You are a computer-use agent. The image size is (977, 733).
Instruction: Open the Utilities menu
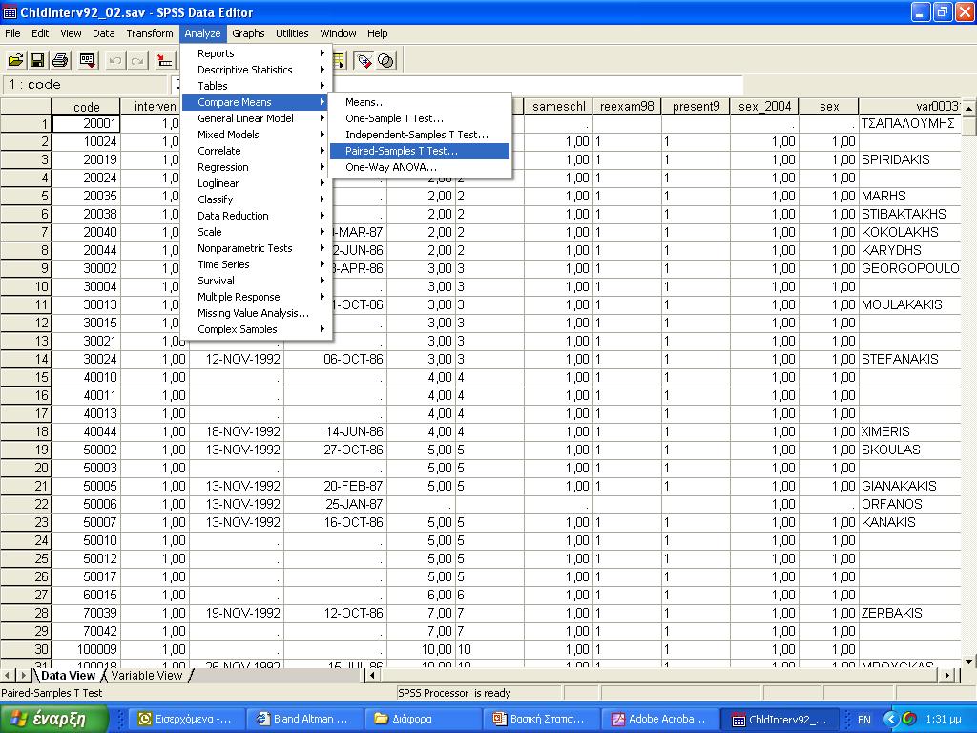(292, 33)
